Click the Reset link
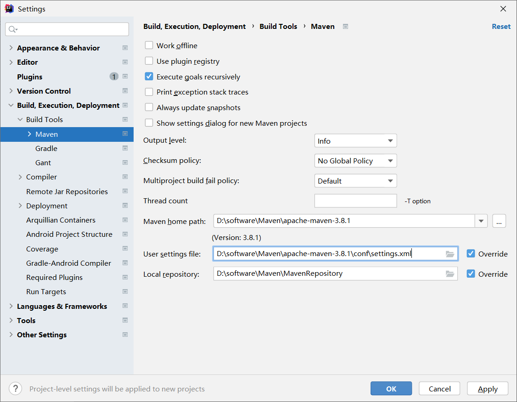 [x=501, y=27]
